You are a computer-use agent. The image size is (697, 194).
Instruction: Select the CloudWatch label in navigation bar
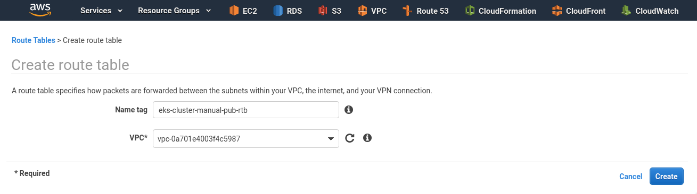coord(657,11)
